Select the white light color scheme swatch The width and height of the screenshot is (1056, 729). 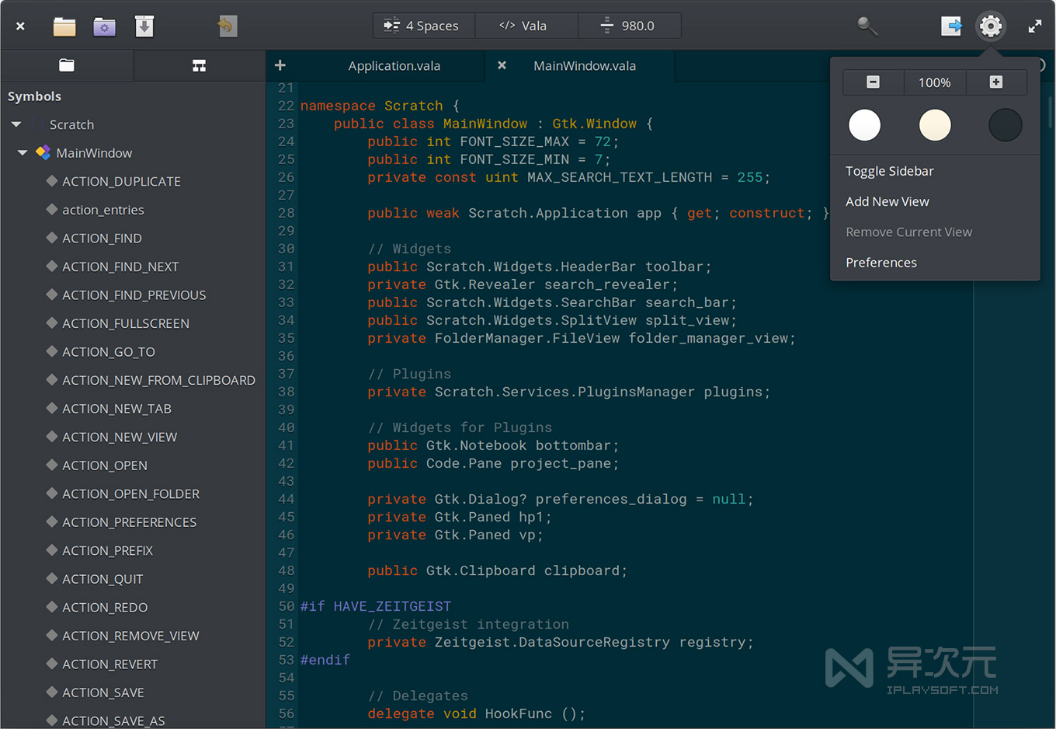pos(865,124)
